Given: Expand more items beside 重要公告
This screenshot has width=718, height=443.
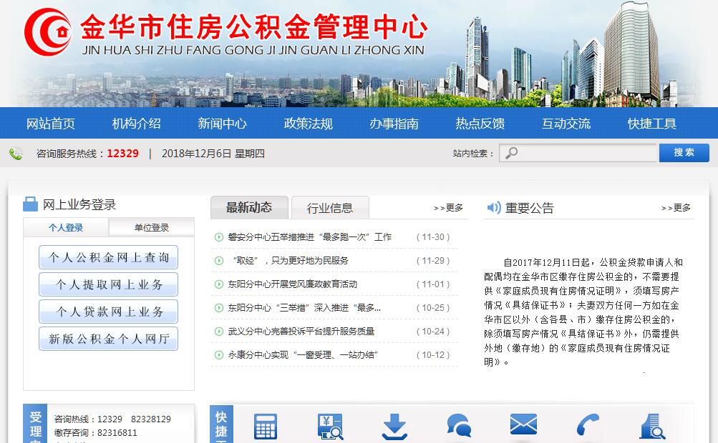Looking at the screenshot, I should point(676,208).
